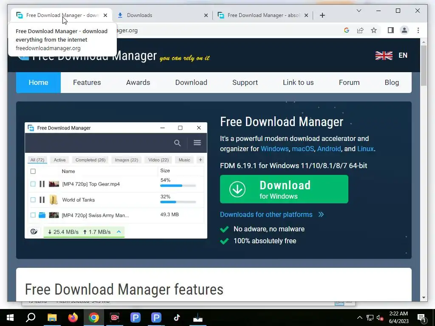Close the Downloads tab
This screenshot has height=326, width=435.
pos(206,15)
